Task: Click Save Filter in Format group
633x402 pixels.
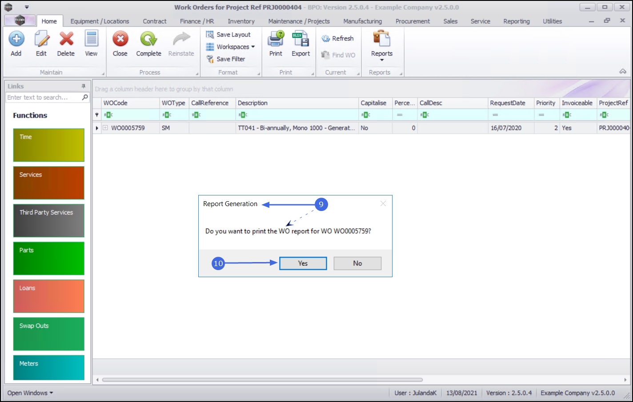Action: coord(226,59)
